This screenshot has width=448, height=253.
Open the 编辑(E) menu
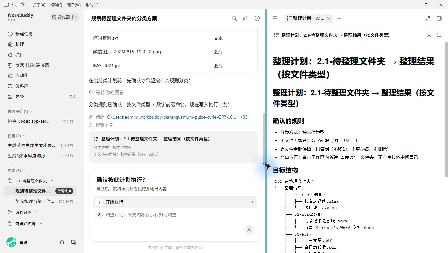coord(56,5)
